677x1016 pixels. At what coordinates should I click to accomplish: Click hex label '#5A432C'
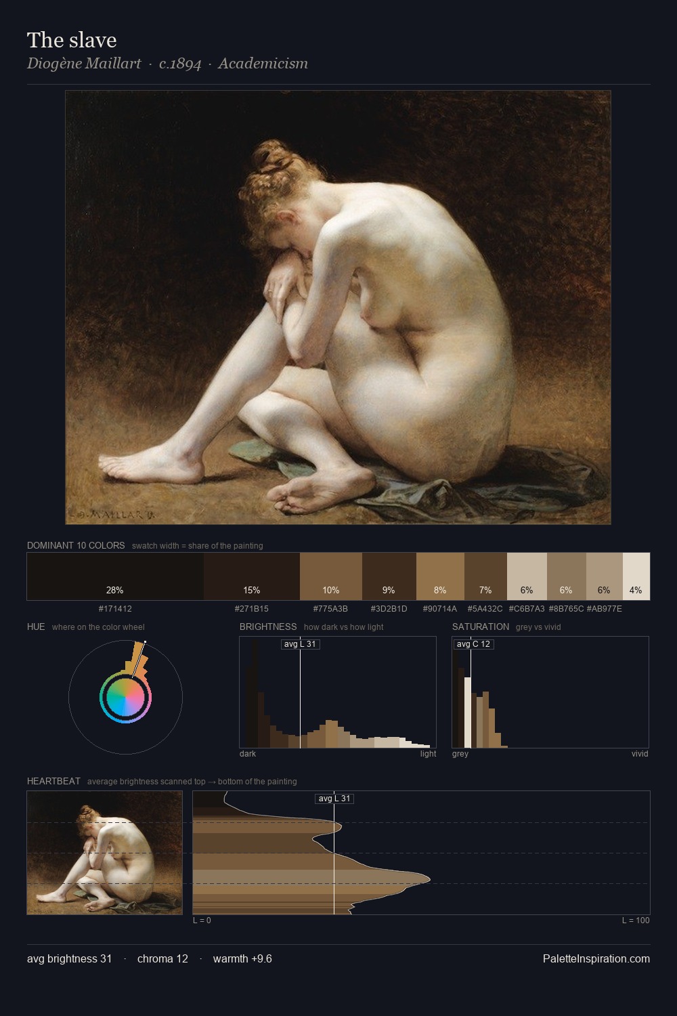pos(485,609)
